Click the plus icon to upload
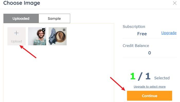This screenshot has height=102, width=180. coord(16,33)
